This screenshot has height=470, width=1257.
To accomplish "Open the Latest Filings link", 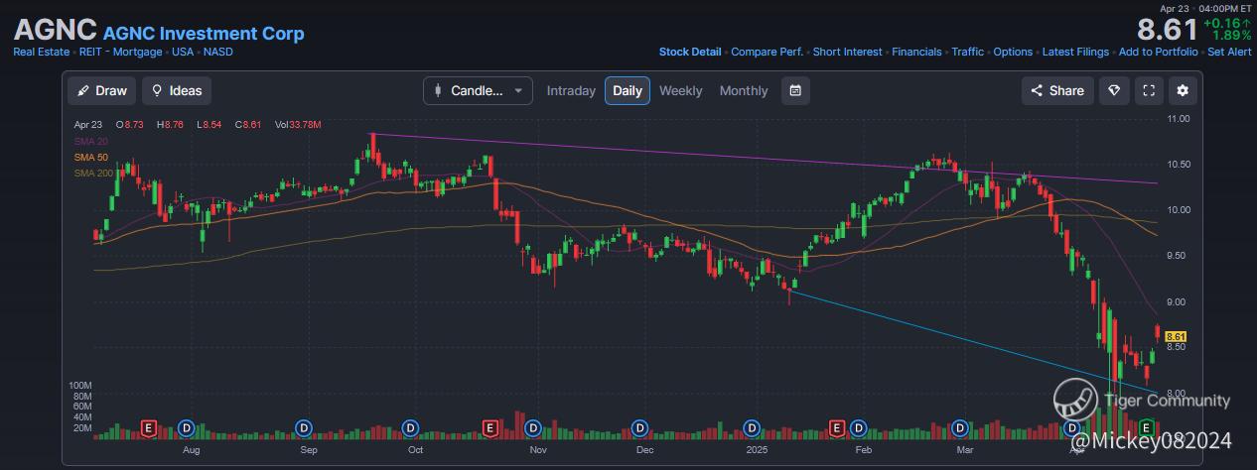I will [1075, 52].
